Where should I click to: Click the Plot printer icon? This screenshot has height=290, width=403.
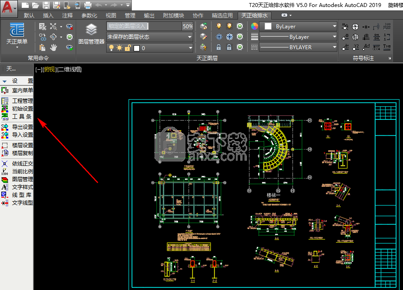[x=88, y=5]
